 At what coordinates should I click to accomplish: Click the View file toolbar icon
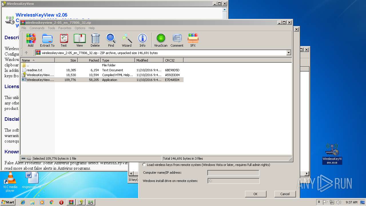point(79,40)
